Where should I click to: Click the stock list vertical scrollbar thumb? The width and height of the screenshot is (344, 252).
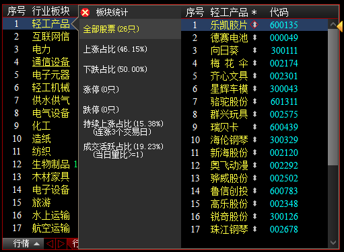tap(333, 97)
